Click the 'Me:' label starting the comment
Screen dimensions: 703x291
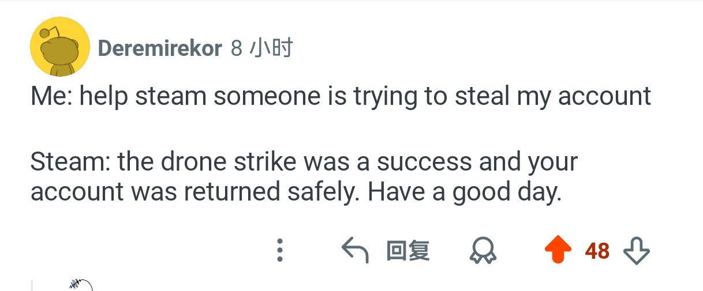click(x=51, y=96)
